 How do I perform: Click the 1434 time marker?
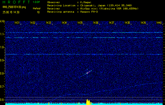64,23
